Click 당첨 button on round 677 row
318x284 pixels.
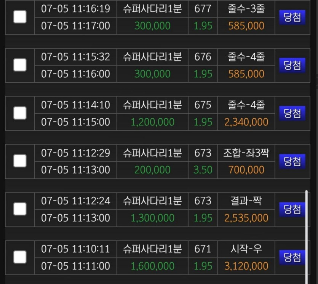click(292, 17)
